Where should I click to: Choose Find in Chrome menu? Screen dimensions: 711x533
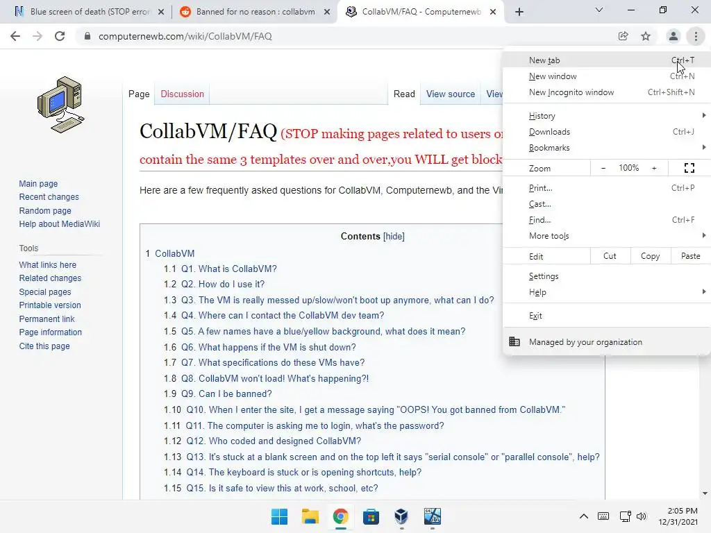tap(607, 220)
